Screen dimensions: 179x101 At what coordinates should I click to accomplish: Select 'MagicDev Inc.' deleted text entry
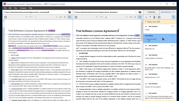pyautogui.click(x=160, y=48)
